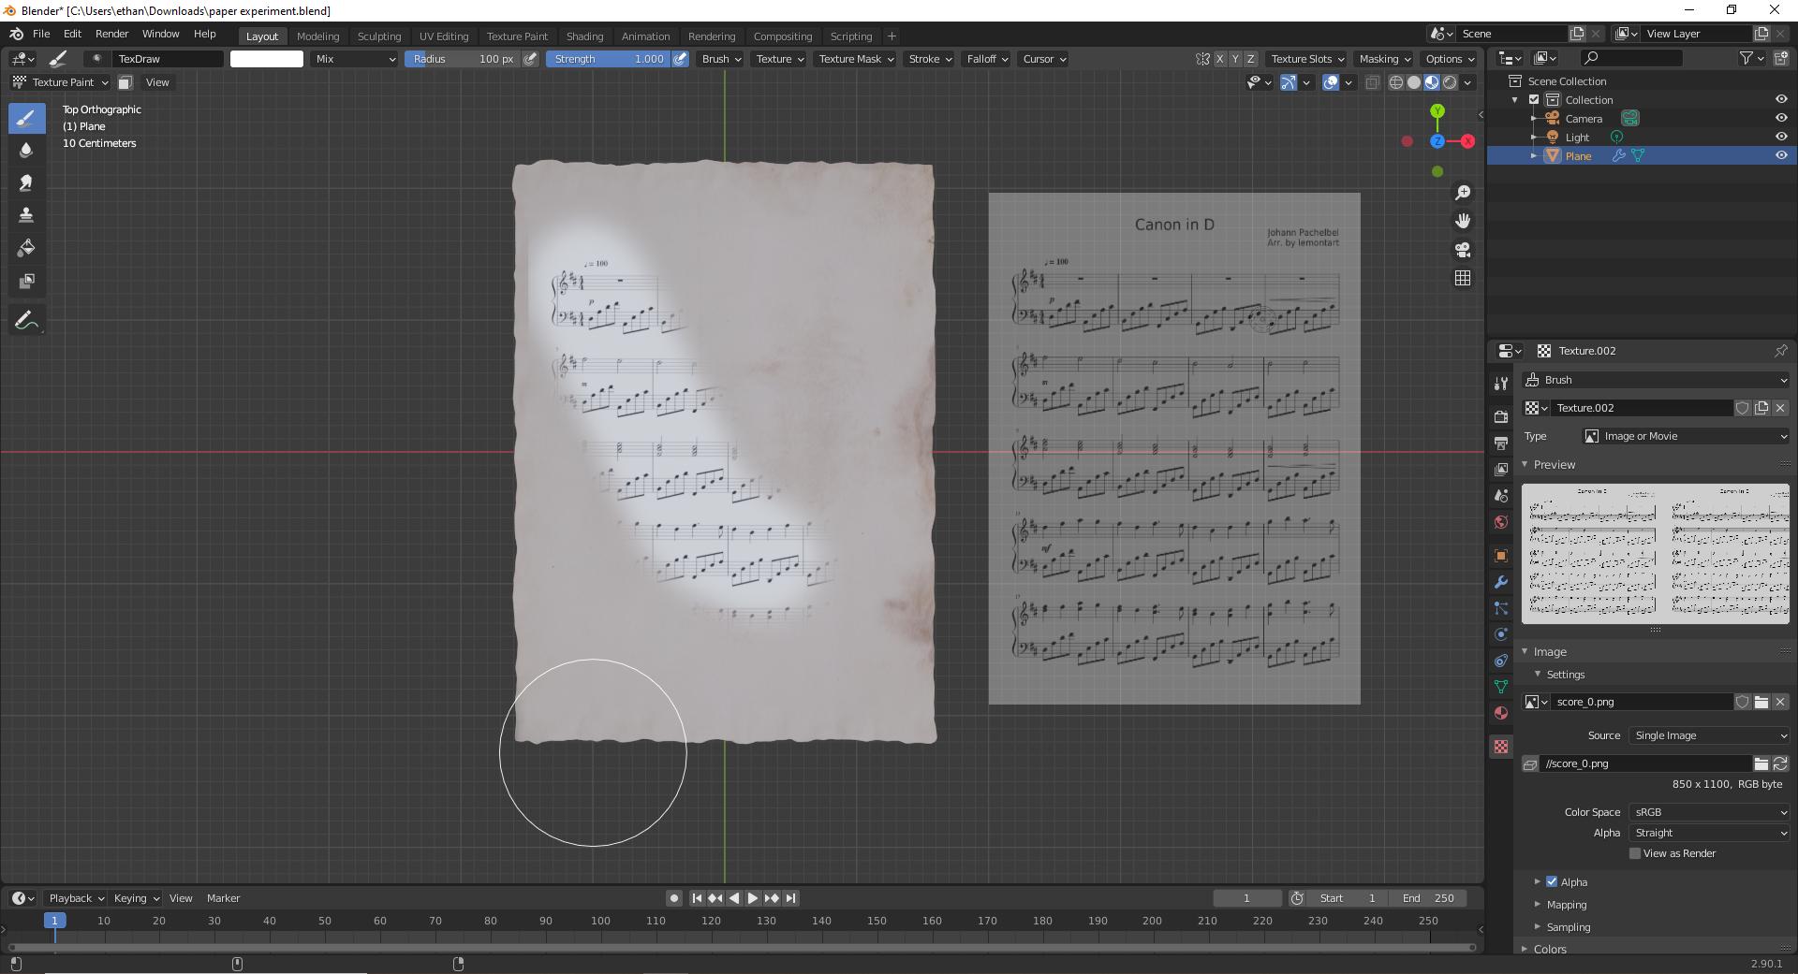Open the Material properties tab

[1501, 713]
